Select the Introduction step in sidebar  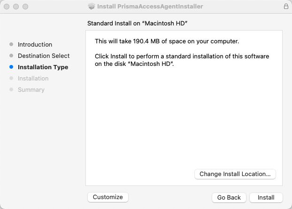coord(35,44)
